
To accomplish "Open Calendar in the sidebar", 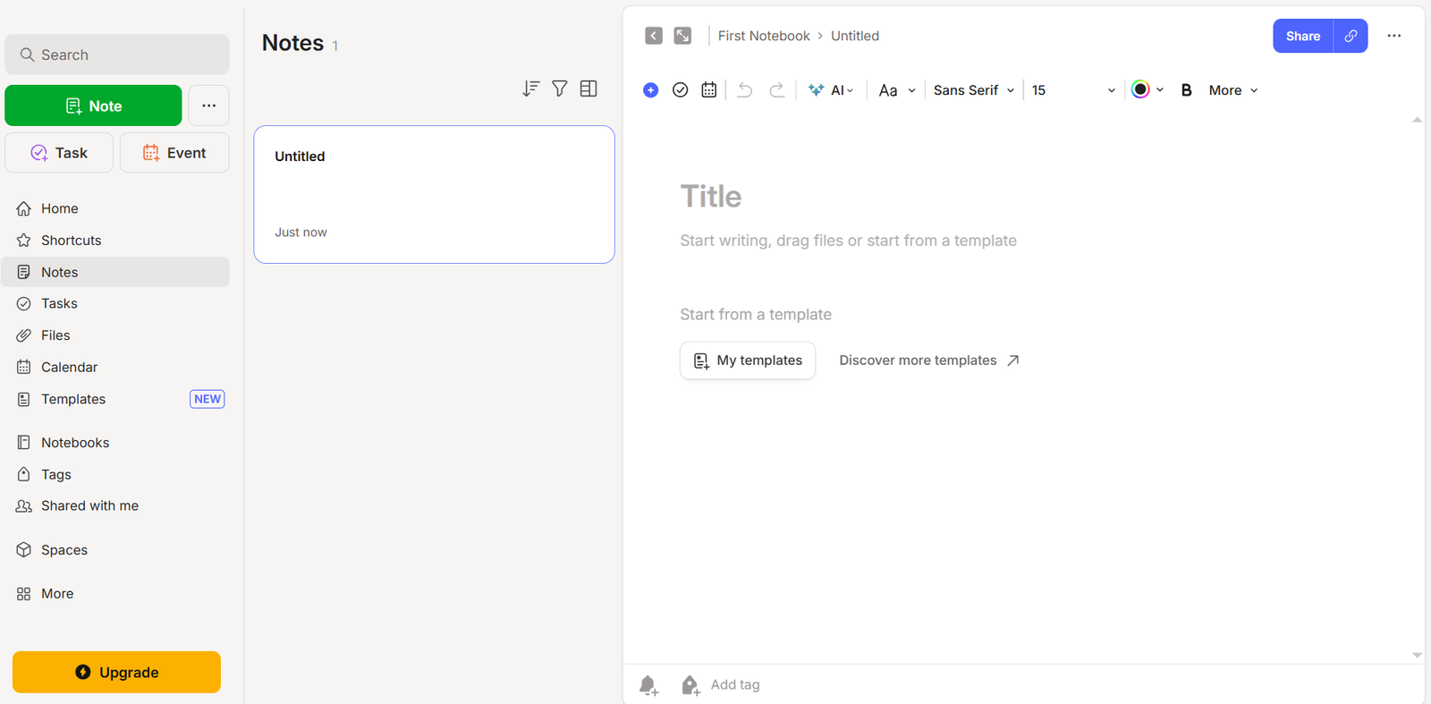I will click(x=69, y=367).
